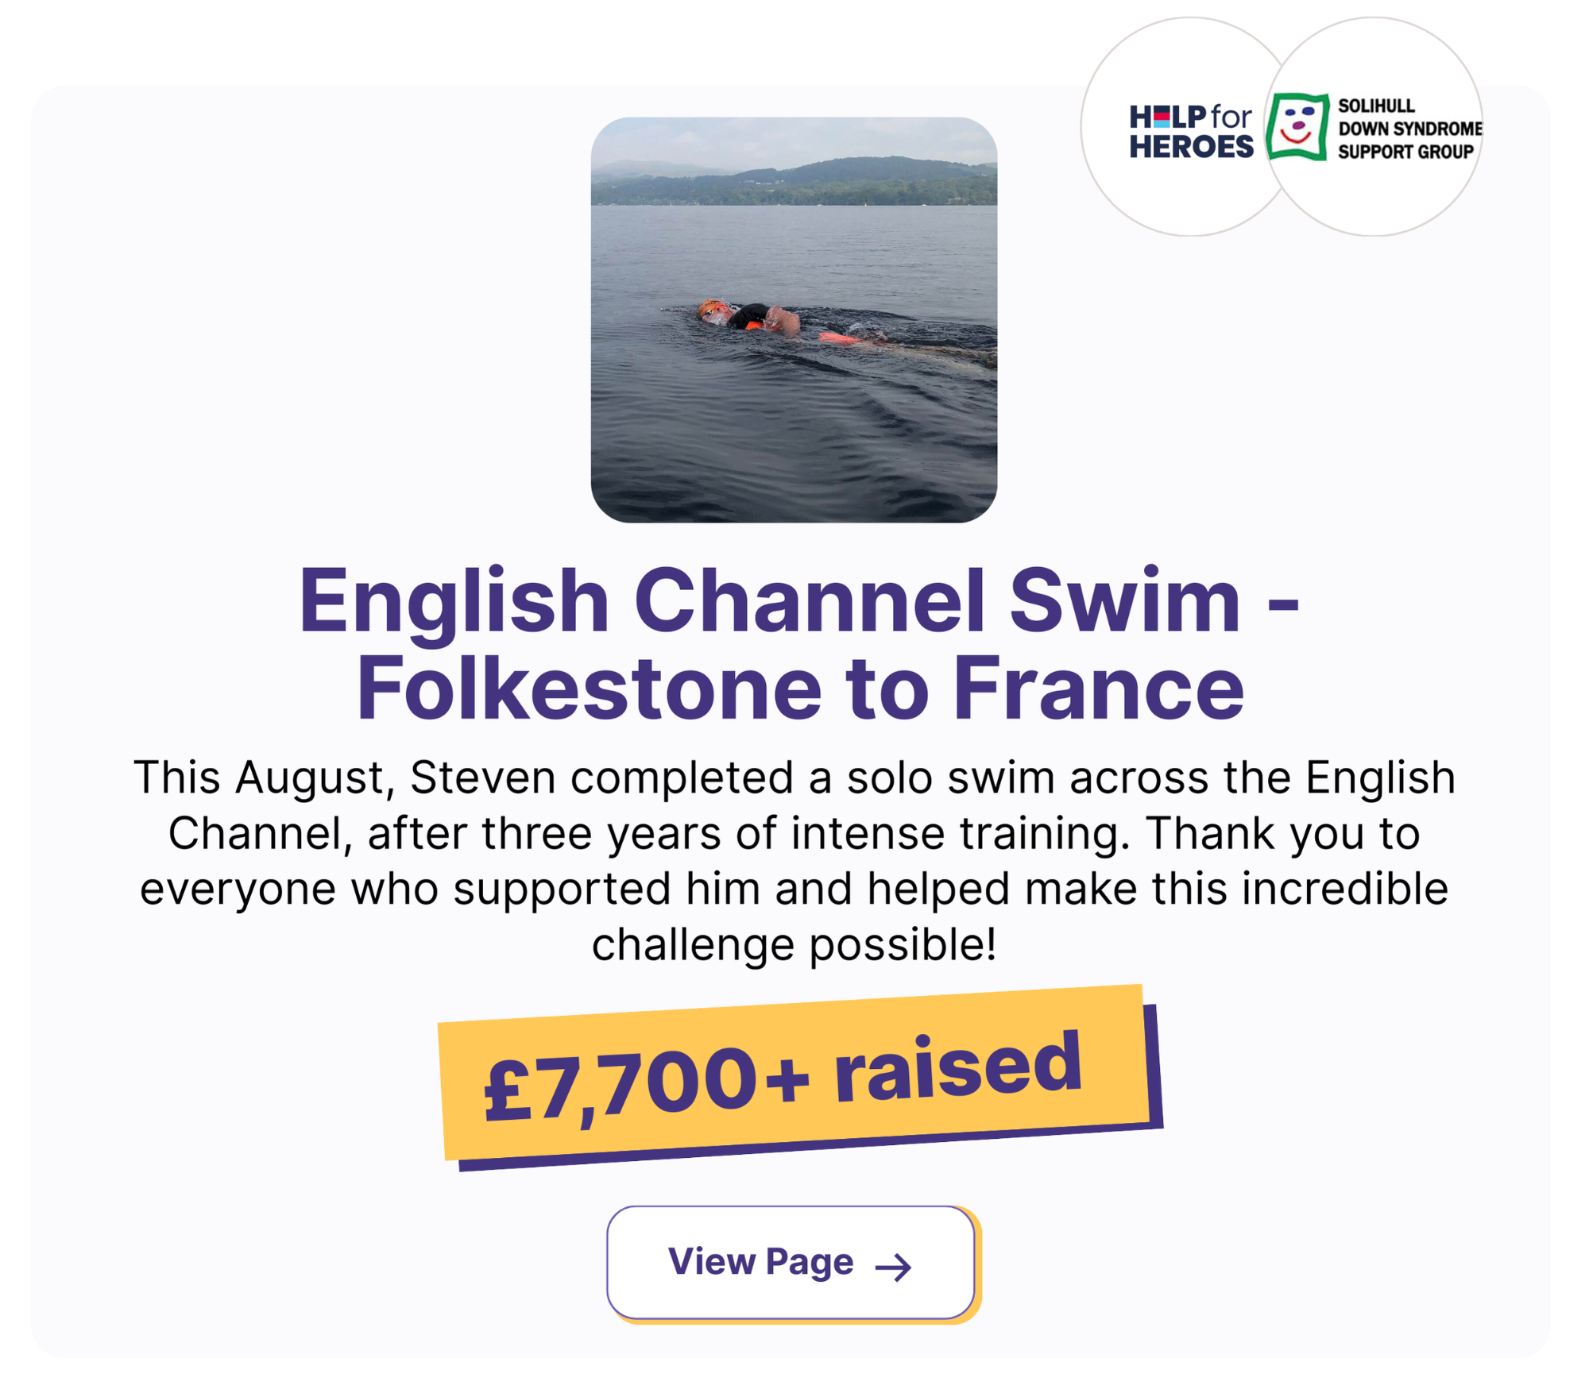Click the "£7,700+" amount text
Image resolution: width=1589 pixels, height=1389 pixels.
pyautogui.click(x=645, y=1084)
